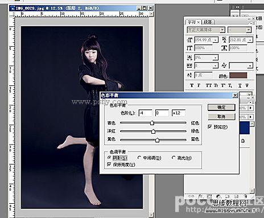Toggle the 保持亮度(V) preserve luminosity checkbox
Image resolution: width=264 pixels, height=218 pixels.
109,164
